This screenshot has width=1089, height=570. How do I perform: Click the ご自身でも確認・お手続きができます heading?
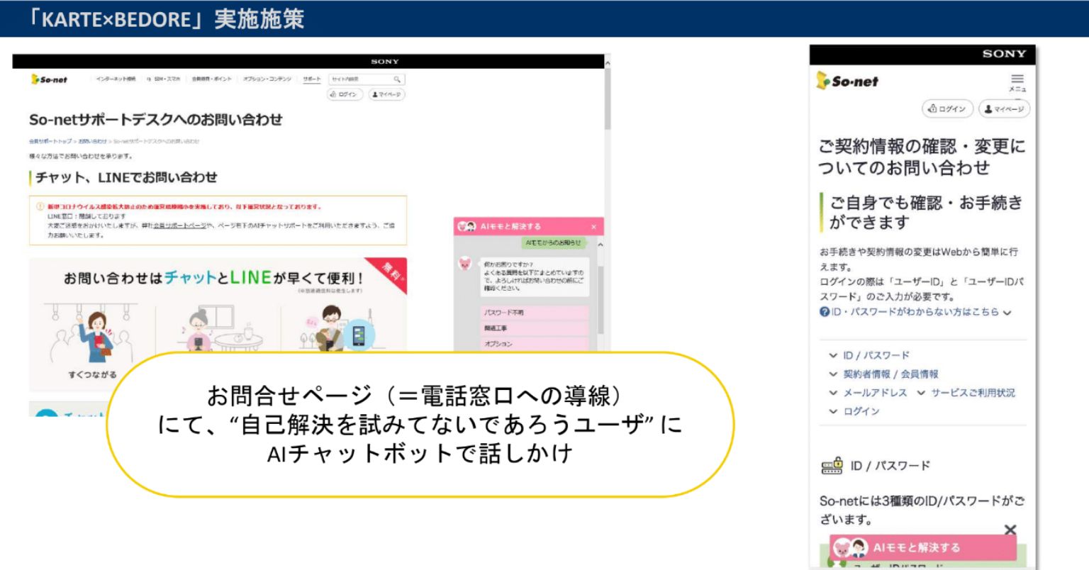[x=926, y=213]
